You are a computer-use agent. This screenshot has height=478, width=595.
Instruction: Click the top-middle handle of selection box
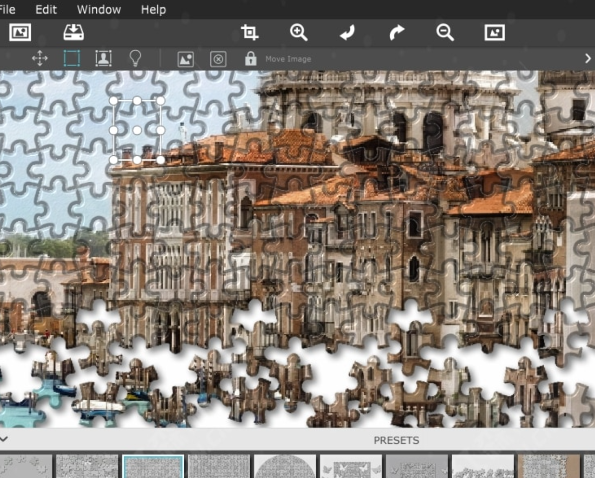[x=137, y=100]
